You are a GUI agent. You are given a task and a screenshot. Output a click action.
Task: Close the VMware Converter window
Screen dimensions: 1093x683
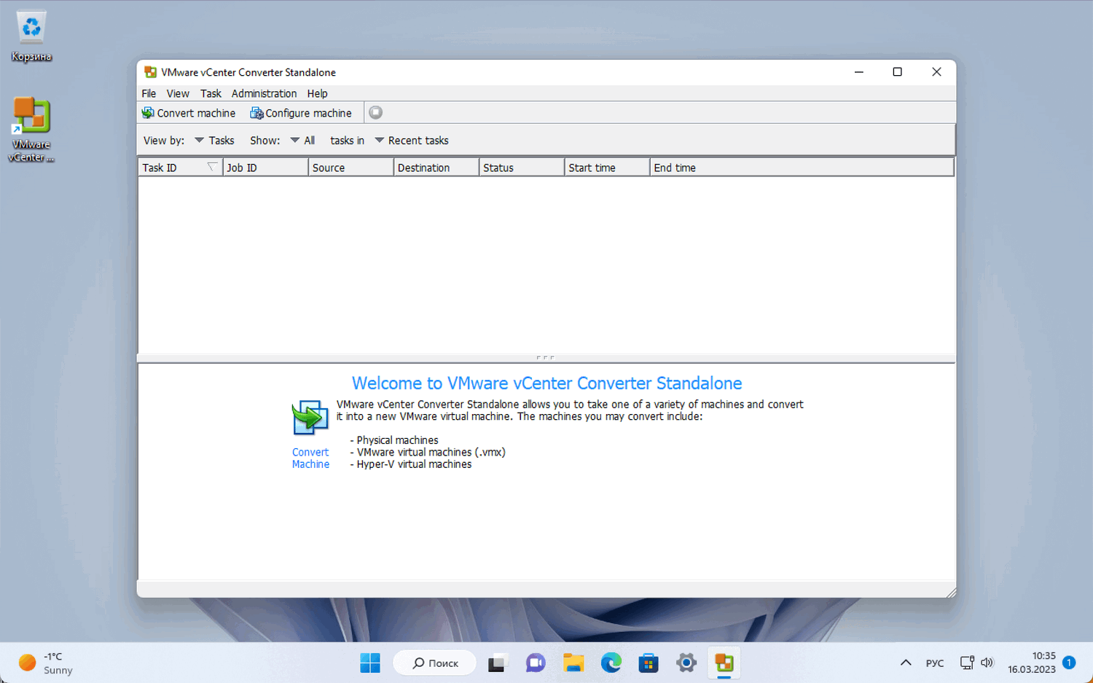pyautogui.click(x=936, y=72)
